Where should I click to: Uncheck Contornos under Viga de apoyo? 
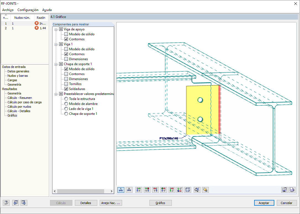click(x=66, y=39)
